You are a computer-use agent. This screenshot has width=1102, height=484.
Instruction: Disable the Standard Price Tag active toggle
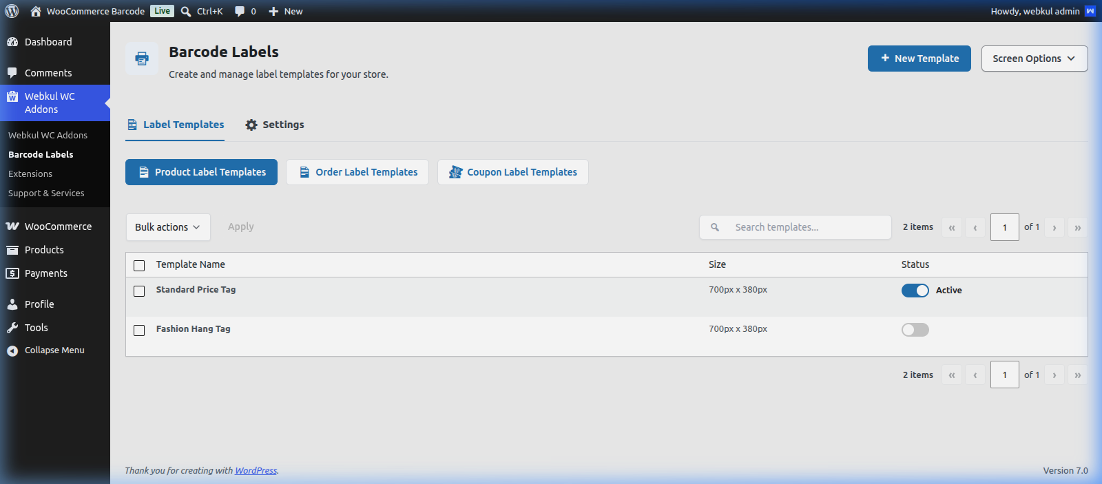tap(915, 291)
